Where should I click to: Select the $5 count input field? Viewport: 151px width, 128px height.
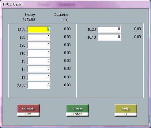tap(39, 61)
